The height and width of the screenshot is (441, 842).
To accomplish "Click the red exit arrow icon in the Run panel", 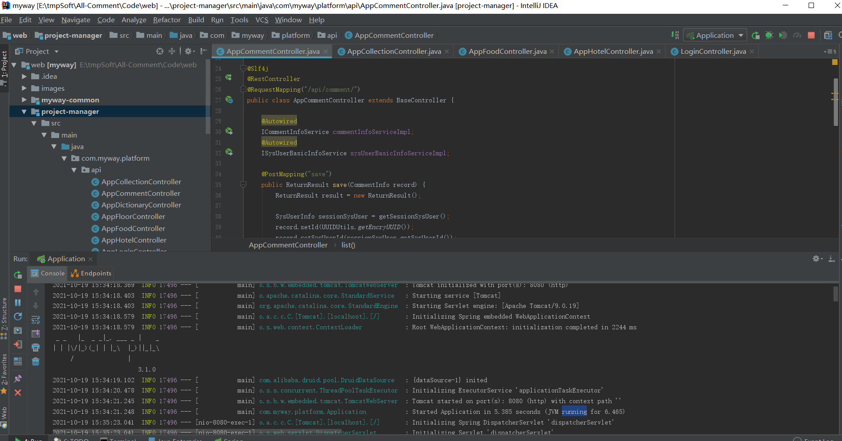I will tap(18, 344).
